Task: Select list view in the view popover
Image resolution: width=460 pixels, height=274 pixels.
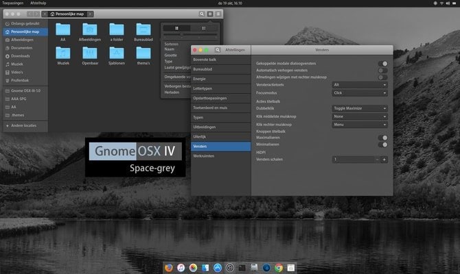Action: [204, 28]
